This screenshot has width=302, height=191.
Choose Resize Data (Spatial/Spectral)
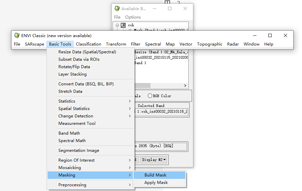[x=91, y=52]
